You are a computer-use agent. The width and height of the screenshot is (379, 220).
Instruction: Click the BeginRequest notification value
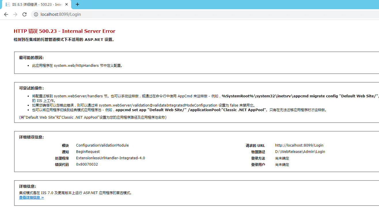[88, 152]
